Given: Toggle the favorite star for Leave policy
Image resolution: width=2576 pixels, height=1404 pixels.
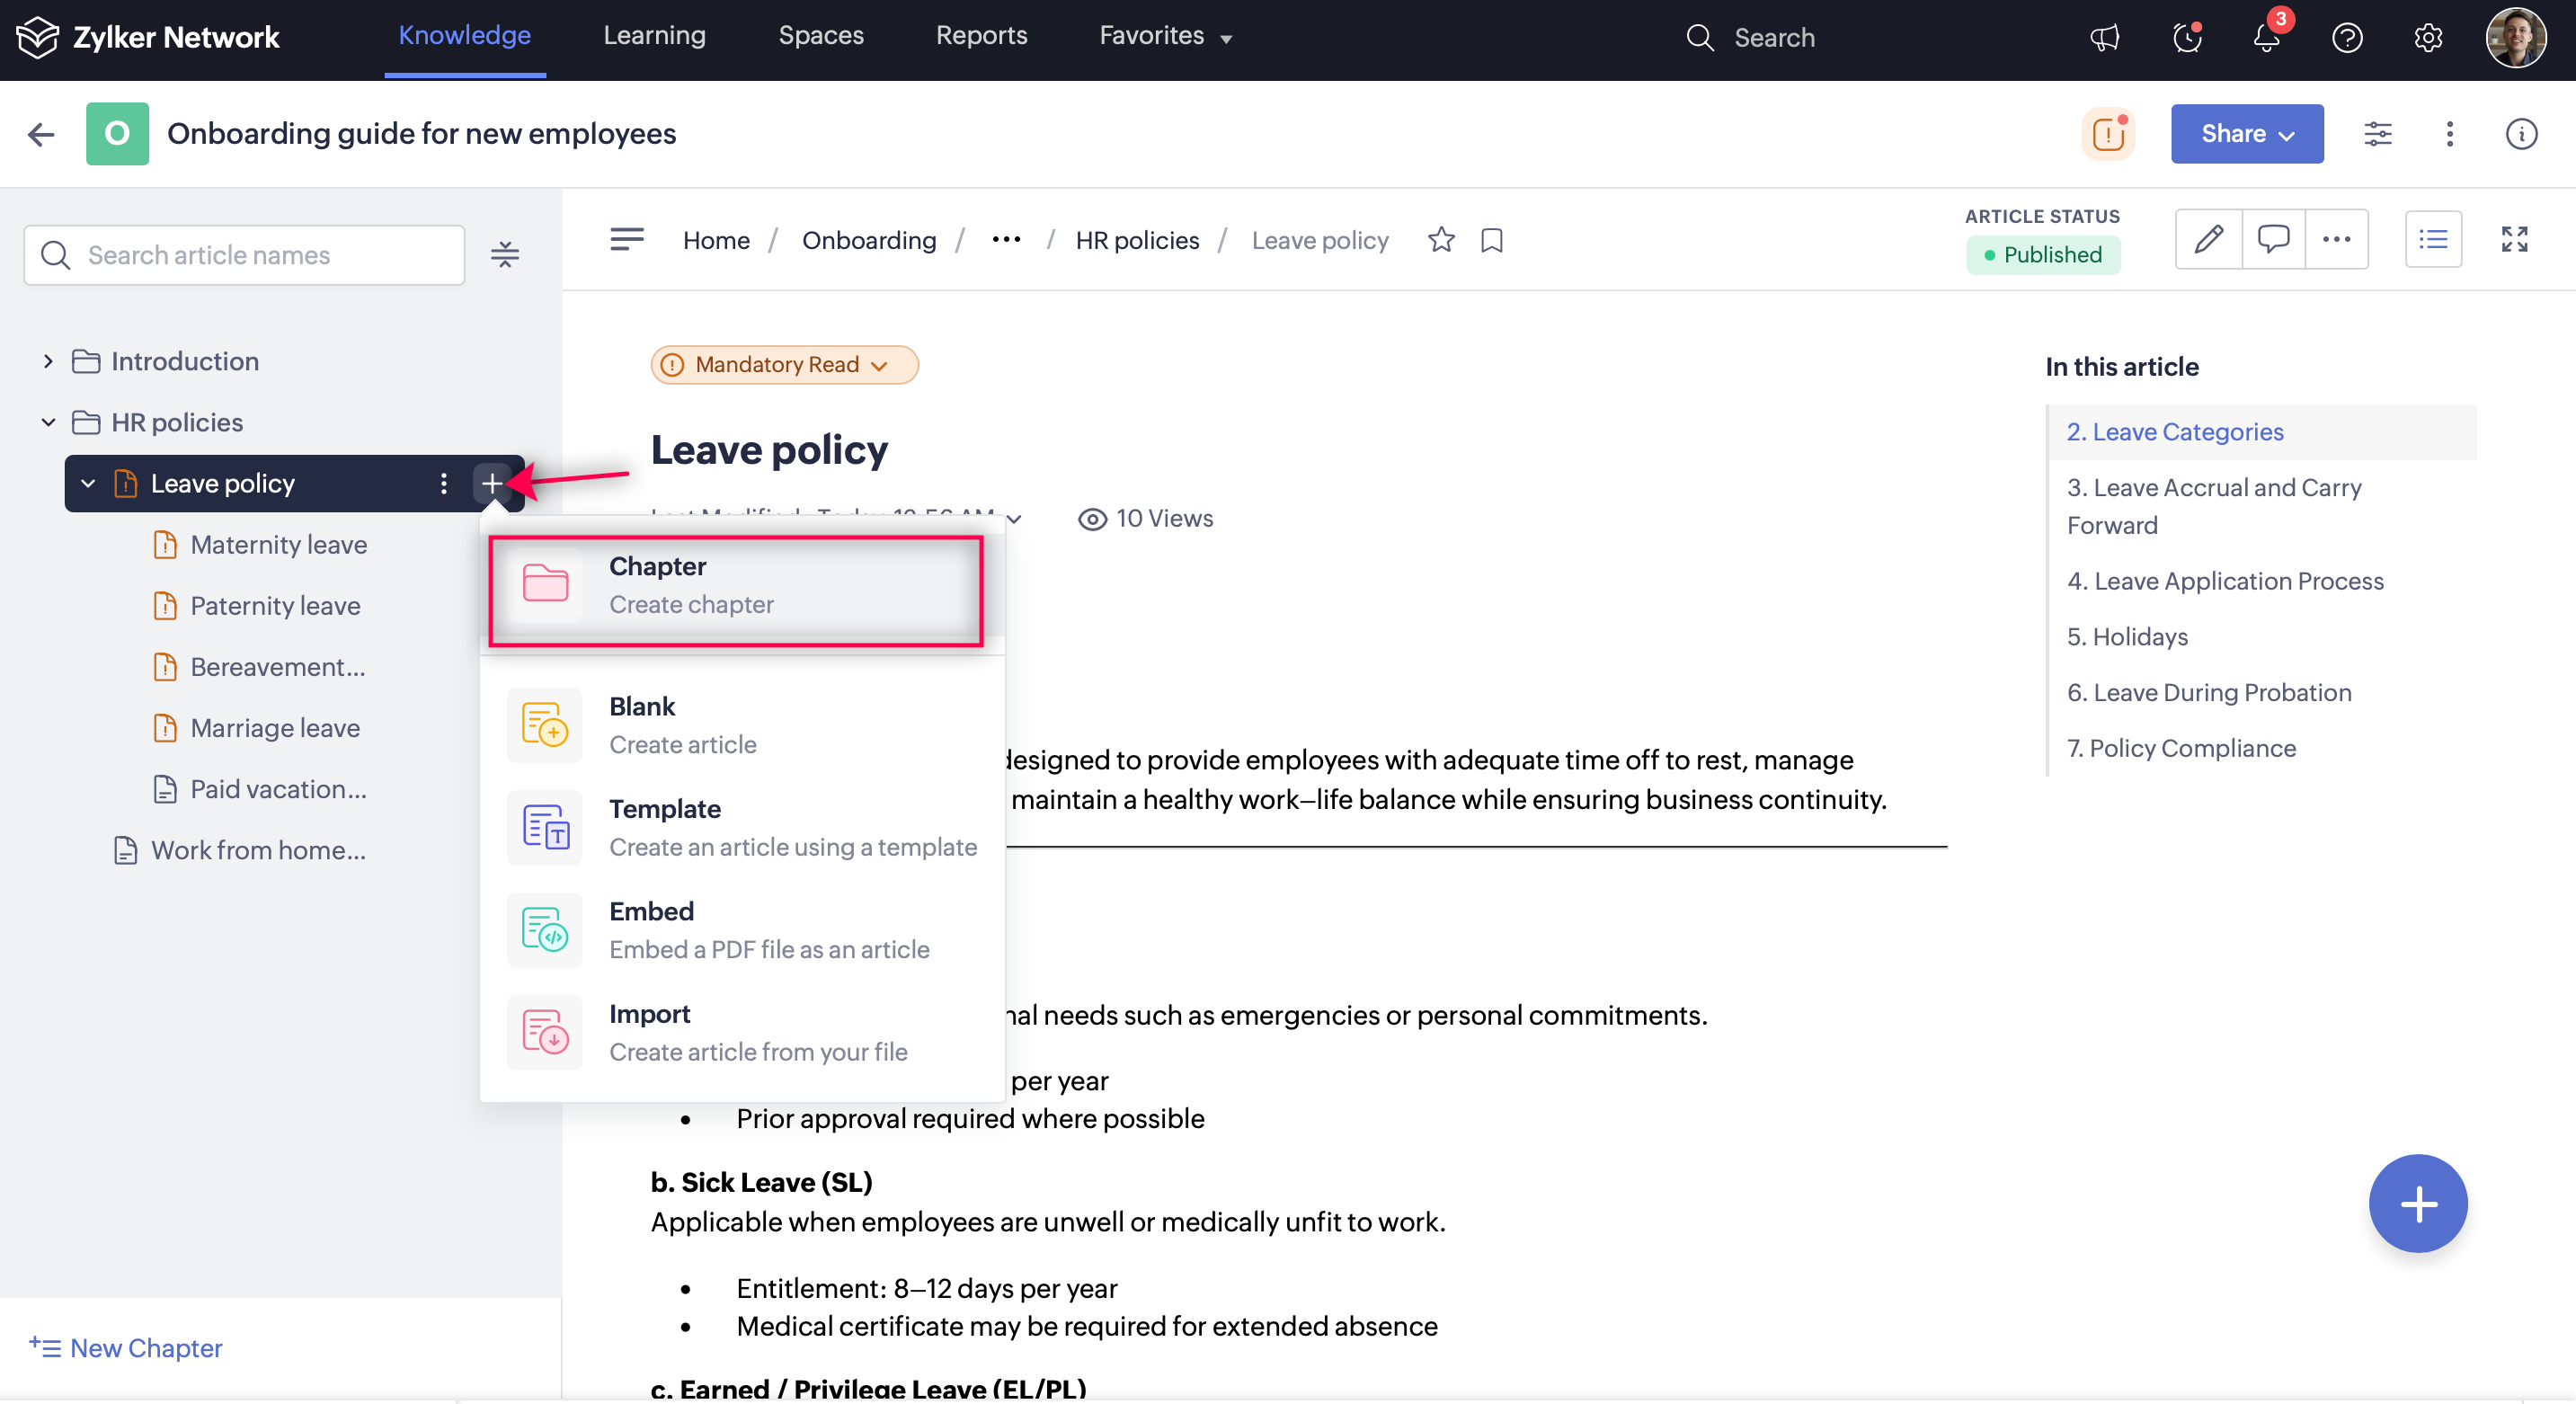Looking at the screenshot, I should [1441, 240].
